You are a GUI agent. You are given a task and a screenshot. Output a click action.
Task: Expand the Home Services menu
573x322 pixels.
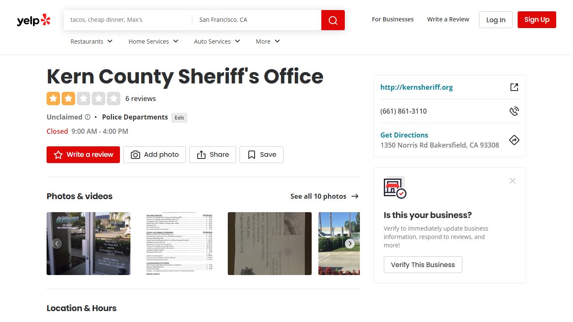click(154, 42)
